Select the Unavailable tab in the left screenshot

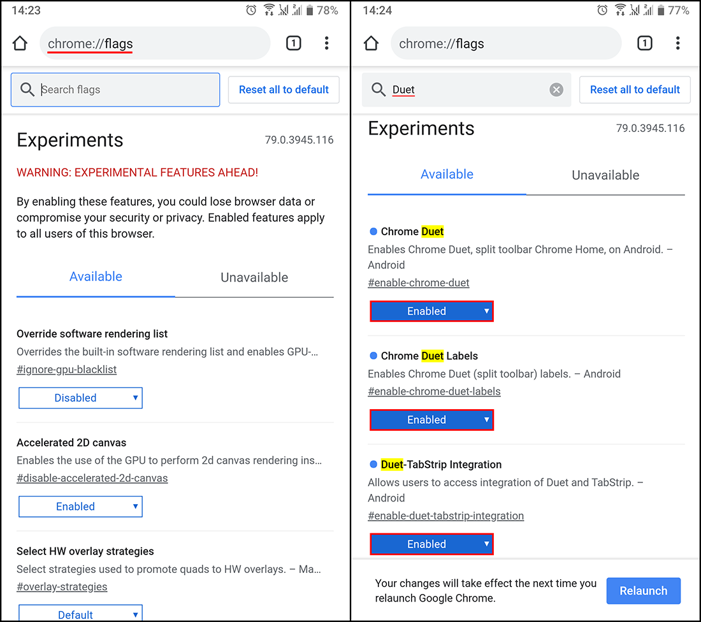[254, 278]
